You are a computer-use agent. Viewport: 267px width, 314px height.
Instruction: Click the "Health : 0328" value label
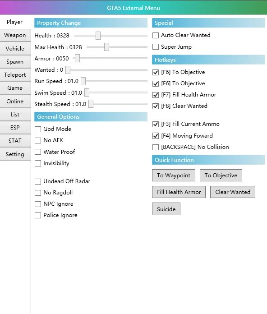click(52, 36)
